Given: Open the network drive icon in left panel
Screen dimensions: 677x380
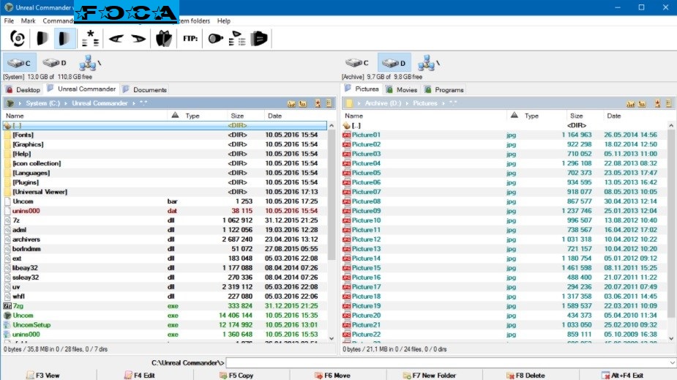Looking at the screenshot, I should pos(90,63).
